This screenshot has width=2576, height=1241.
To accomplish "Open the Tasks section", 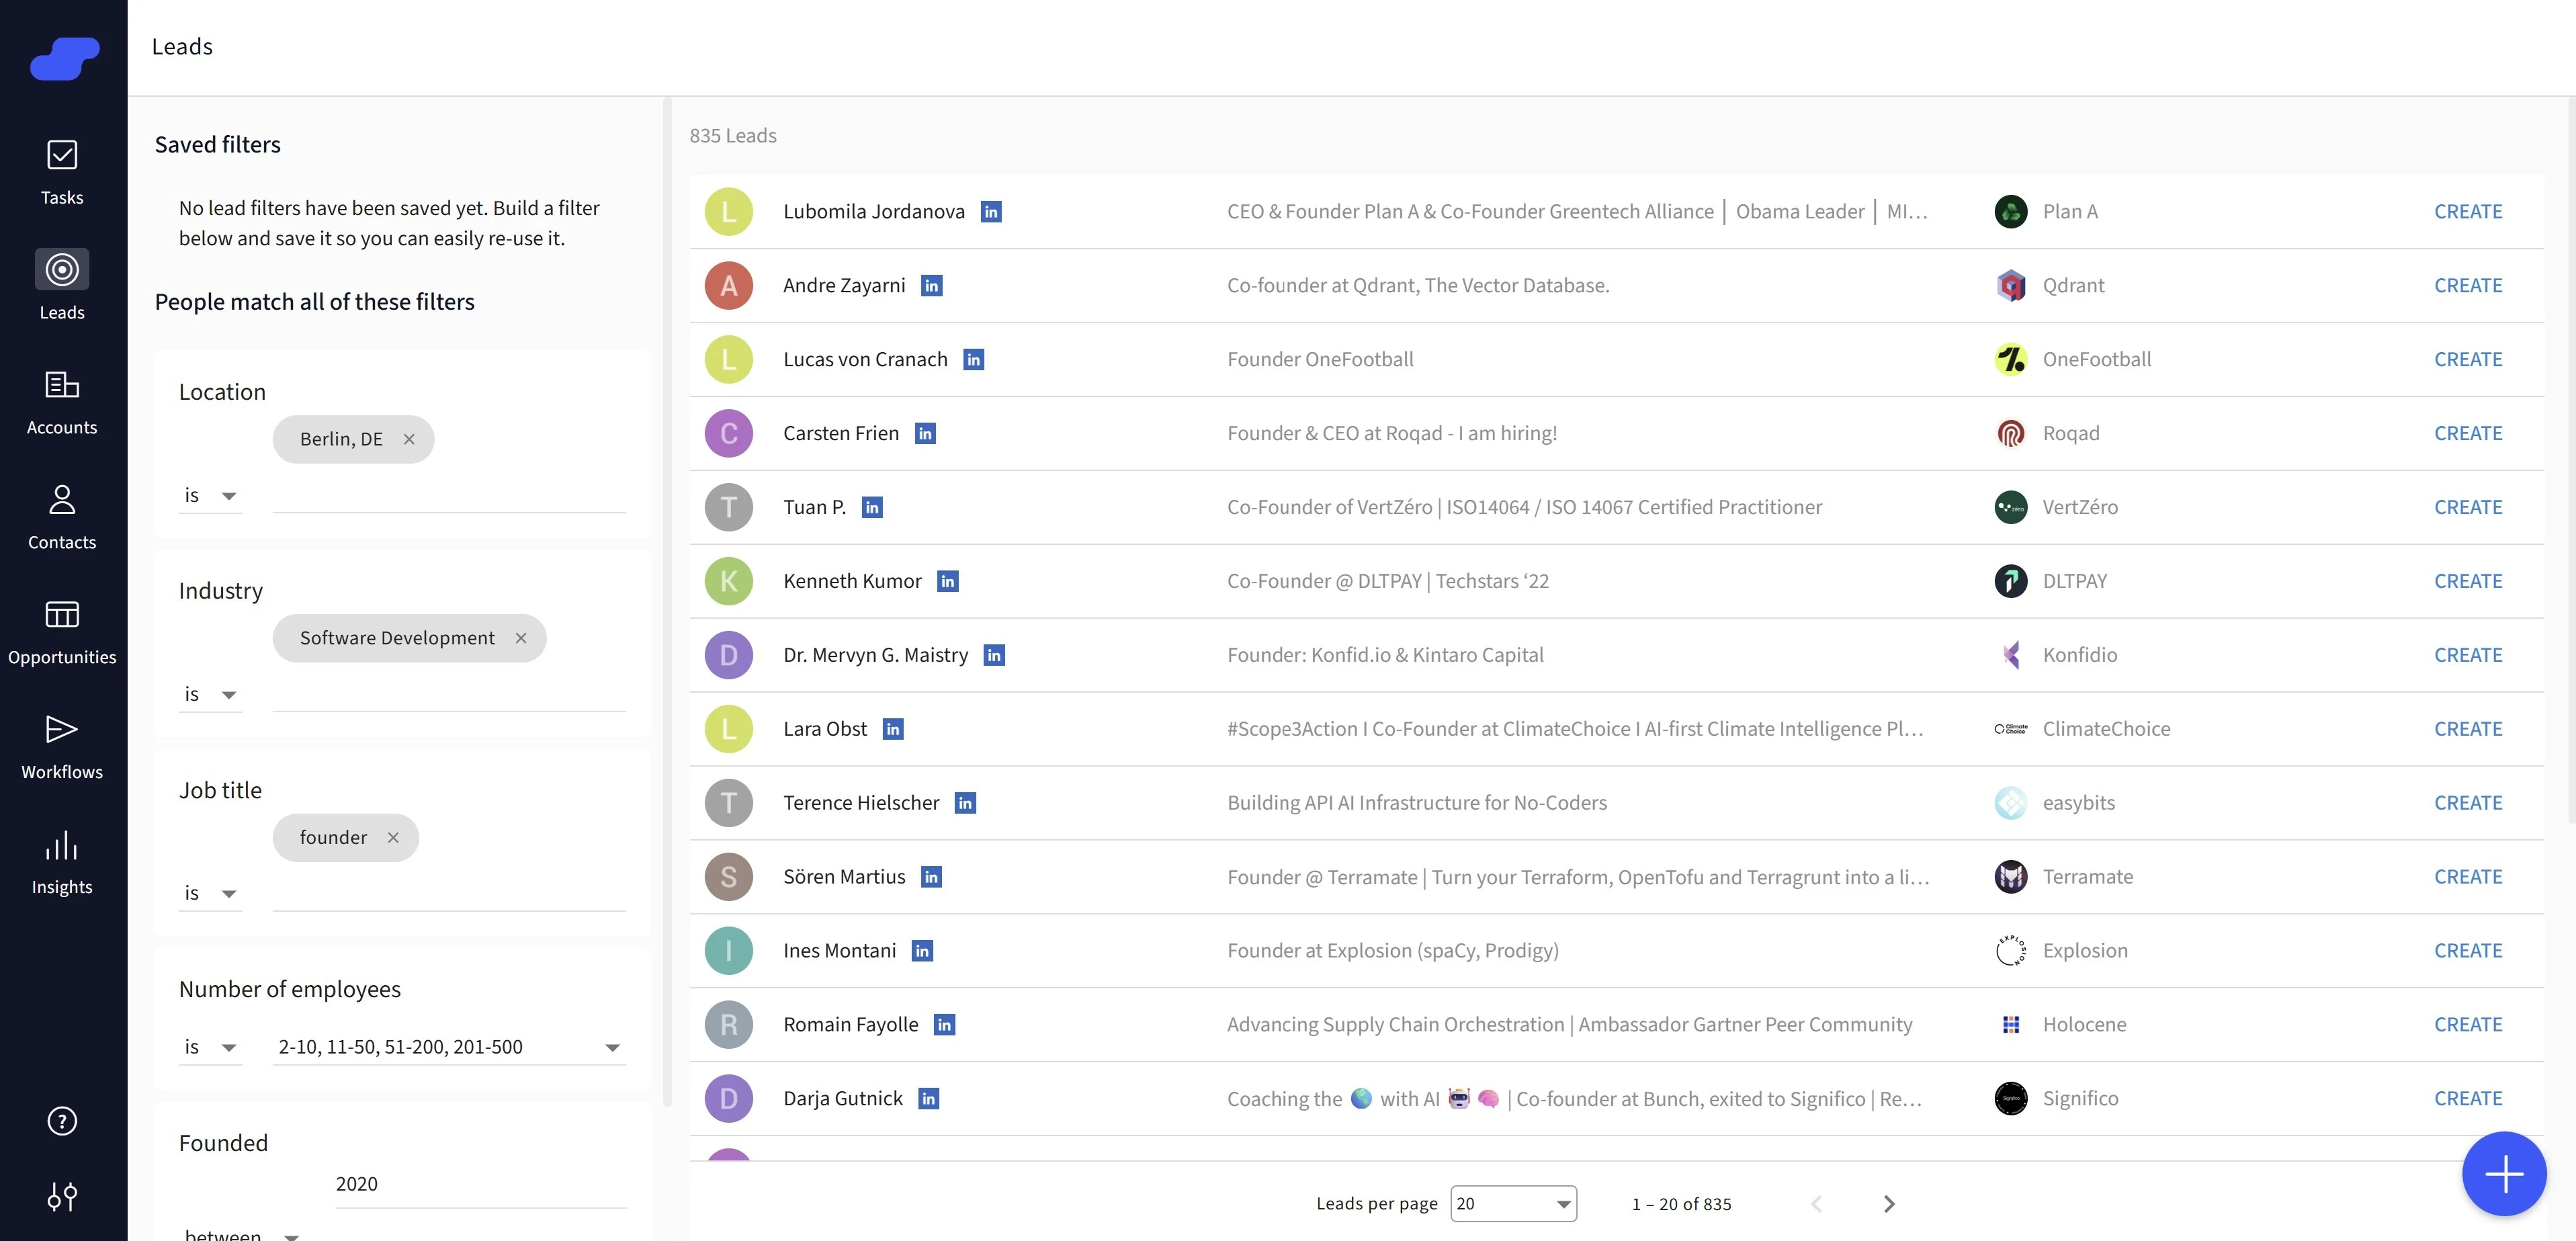I will point(62,172).
